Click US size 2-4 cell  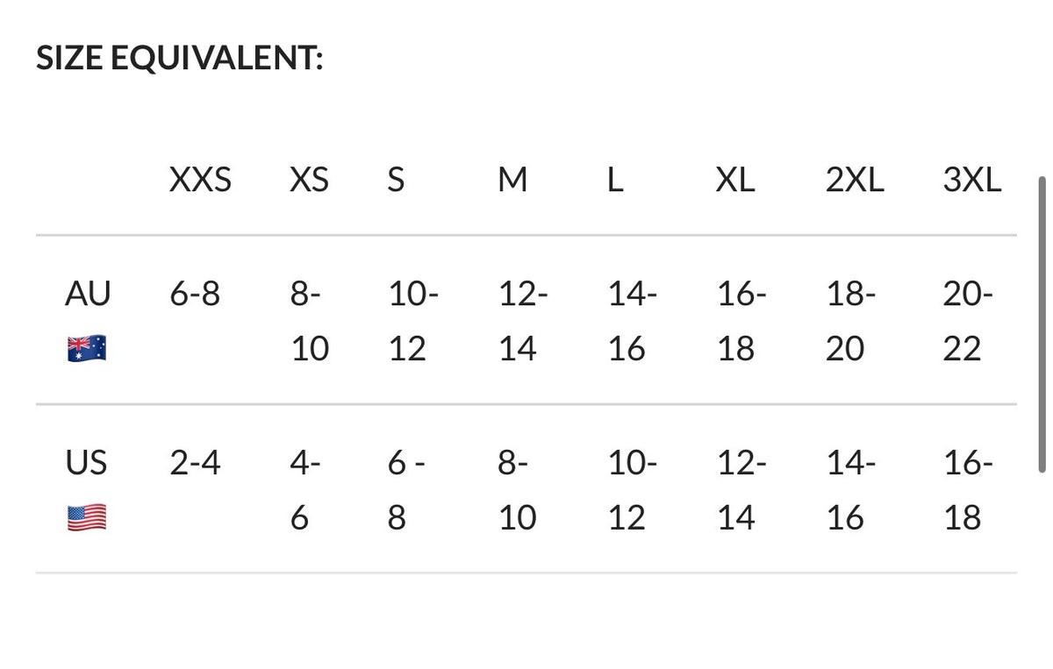pos(195,463)
